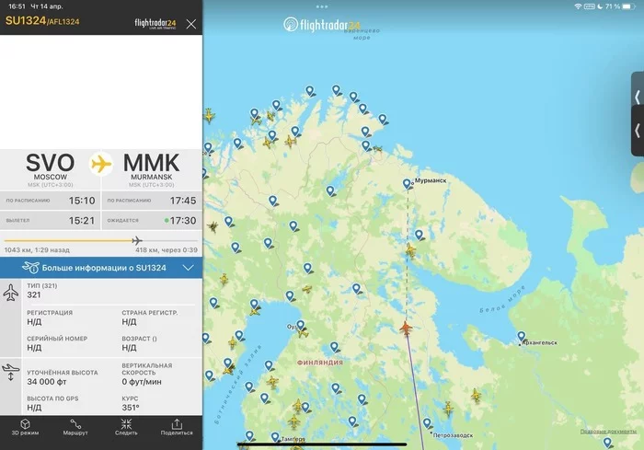Click the Архангельск airport pin
Image resolution: width=644 pixels, height=450 pixels.
(x=522, y=337)
